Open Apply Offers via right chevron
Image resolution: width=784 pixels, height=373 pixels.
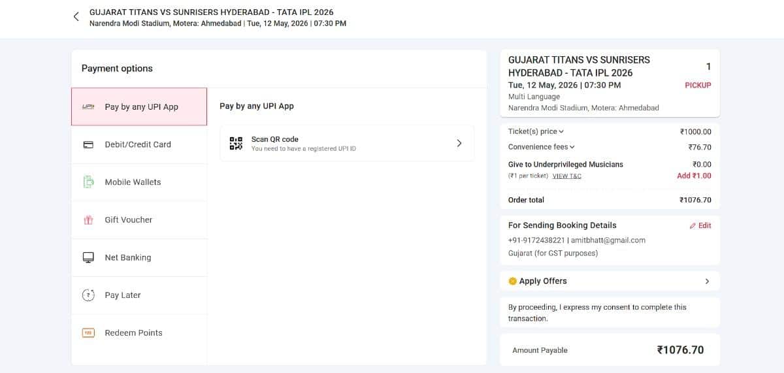pos(707,282)
